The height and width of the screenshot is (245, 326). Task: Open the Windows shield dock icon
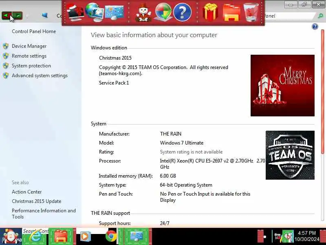164,12
